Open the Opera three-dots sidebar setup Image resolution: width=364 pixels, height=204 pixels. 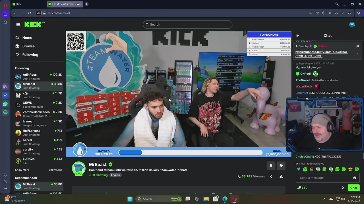coord(5,188)
